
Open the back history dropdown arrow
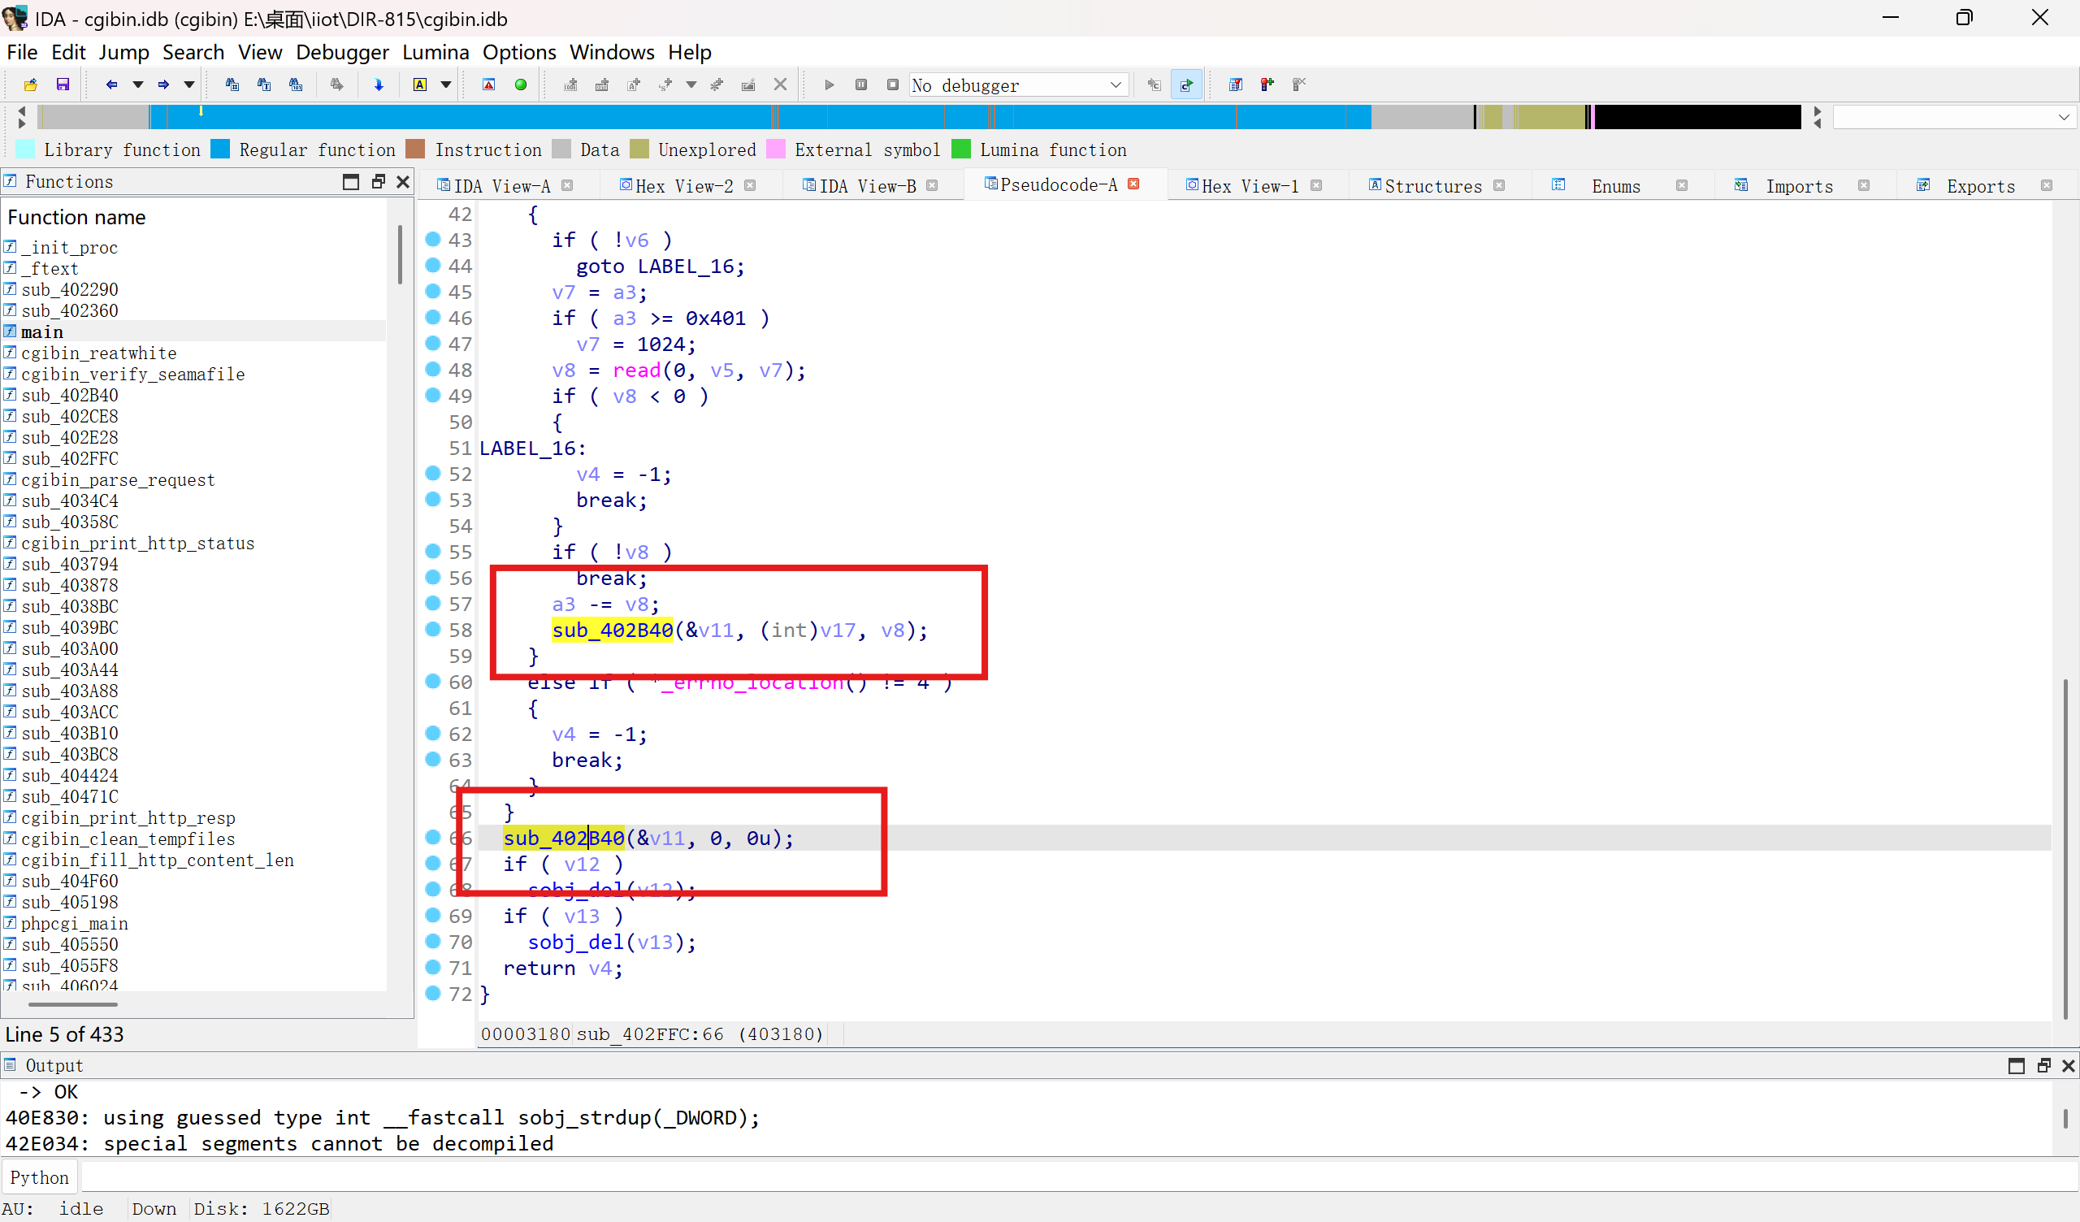(138, 84)
